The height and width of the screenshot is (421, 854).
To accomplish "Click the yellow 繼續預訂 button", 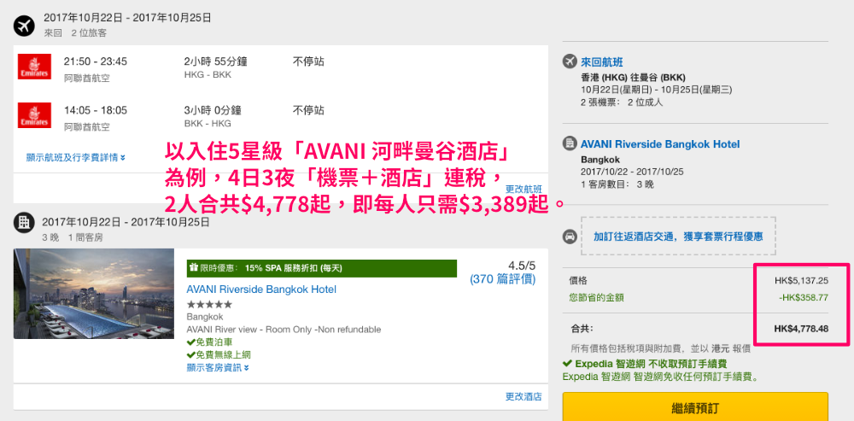I will click(695, 407).
